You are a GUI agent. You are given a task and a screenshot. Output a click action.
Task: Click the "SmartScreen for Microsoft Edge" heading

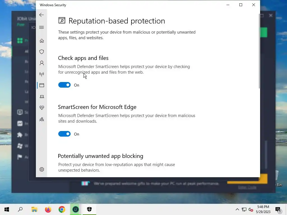pyautogui.click(x=97, y=107)
